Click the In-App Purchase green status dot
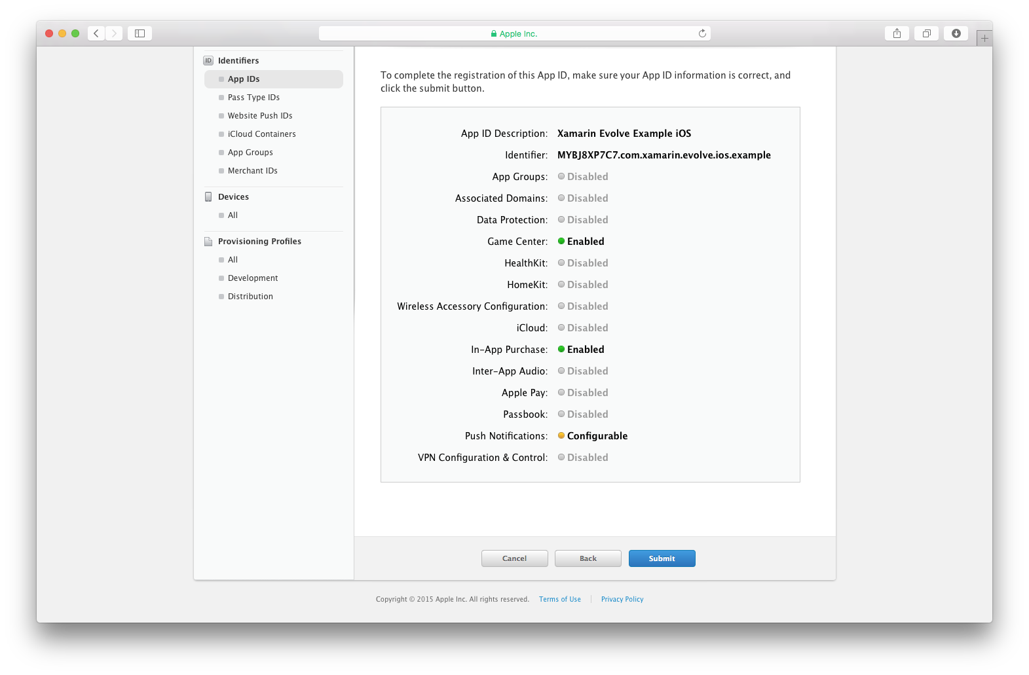The height and width of the screenshot is (675, 1029). (x=561, y=349)
